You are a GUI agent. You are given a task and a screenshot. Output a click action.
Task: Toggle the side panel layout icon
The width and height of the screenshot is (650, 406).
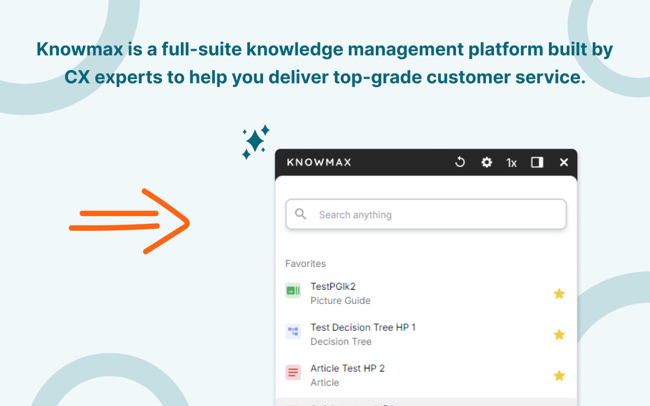coord(537,162)
